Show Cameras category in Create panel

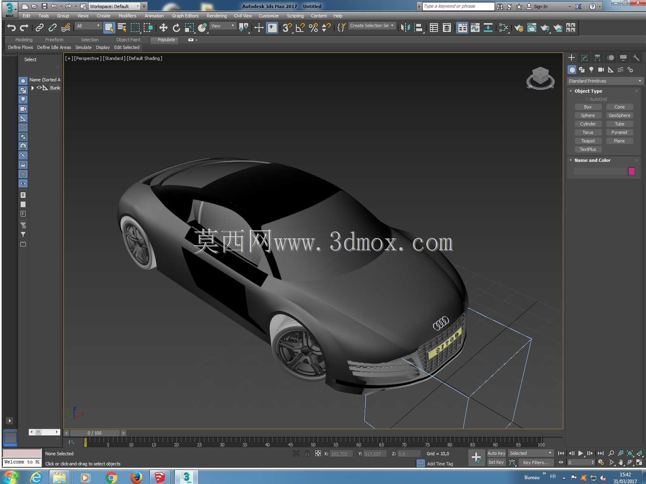point(601,70)
